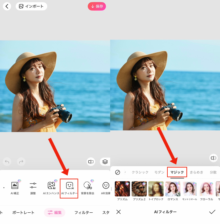Save the photo with 保存 button
Viewport: 220px width, 224px height.
[x=97, y=6]
